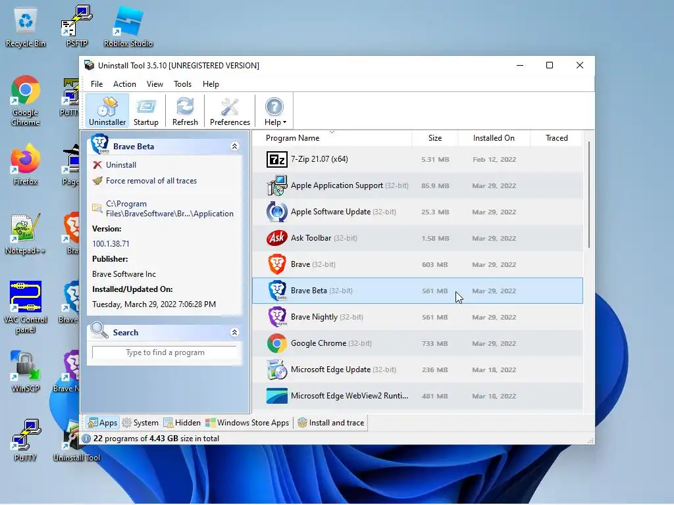Open the Uninstaller toolbar view
The width and height of the screenshot is (674, 505).
click(x=107, y=110)
